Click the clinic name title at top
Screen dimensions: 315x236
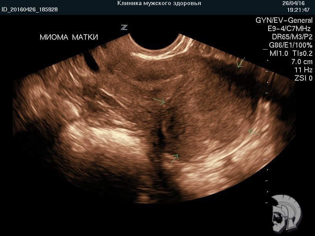click(159, 4)
